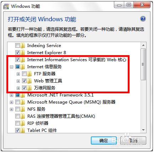154x152 pixels.
Task: Select the RAS 连接管理器管理工具包(CMAK) item
Action: (61, 116)
